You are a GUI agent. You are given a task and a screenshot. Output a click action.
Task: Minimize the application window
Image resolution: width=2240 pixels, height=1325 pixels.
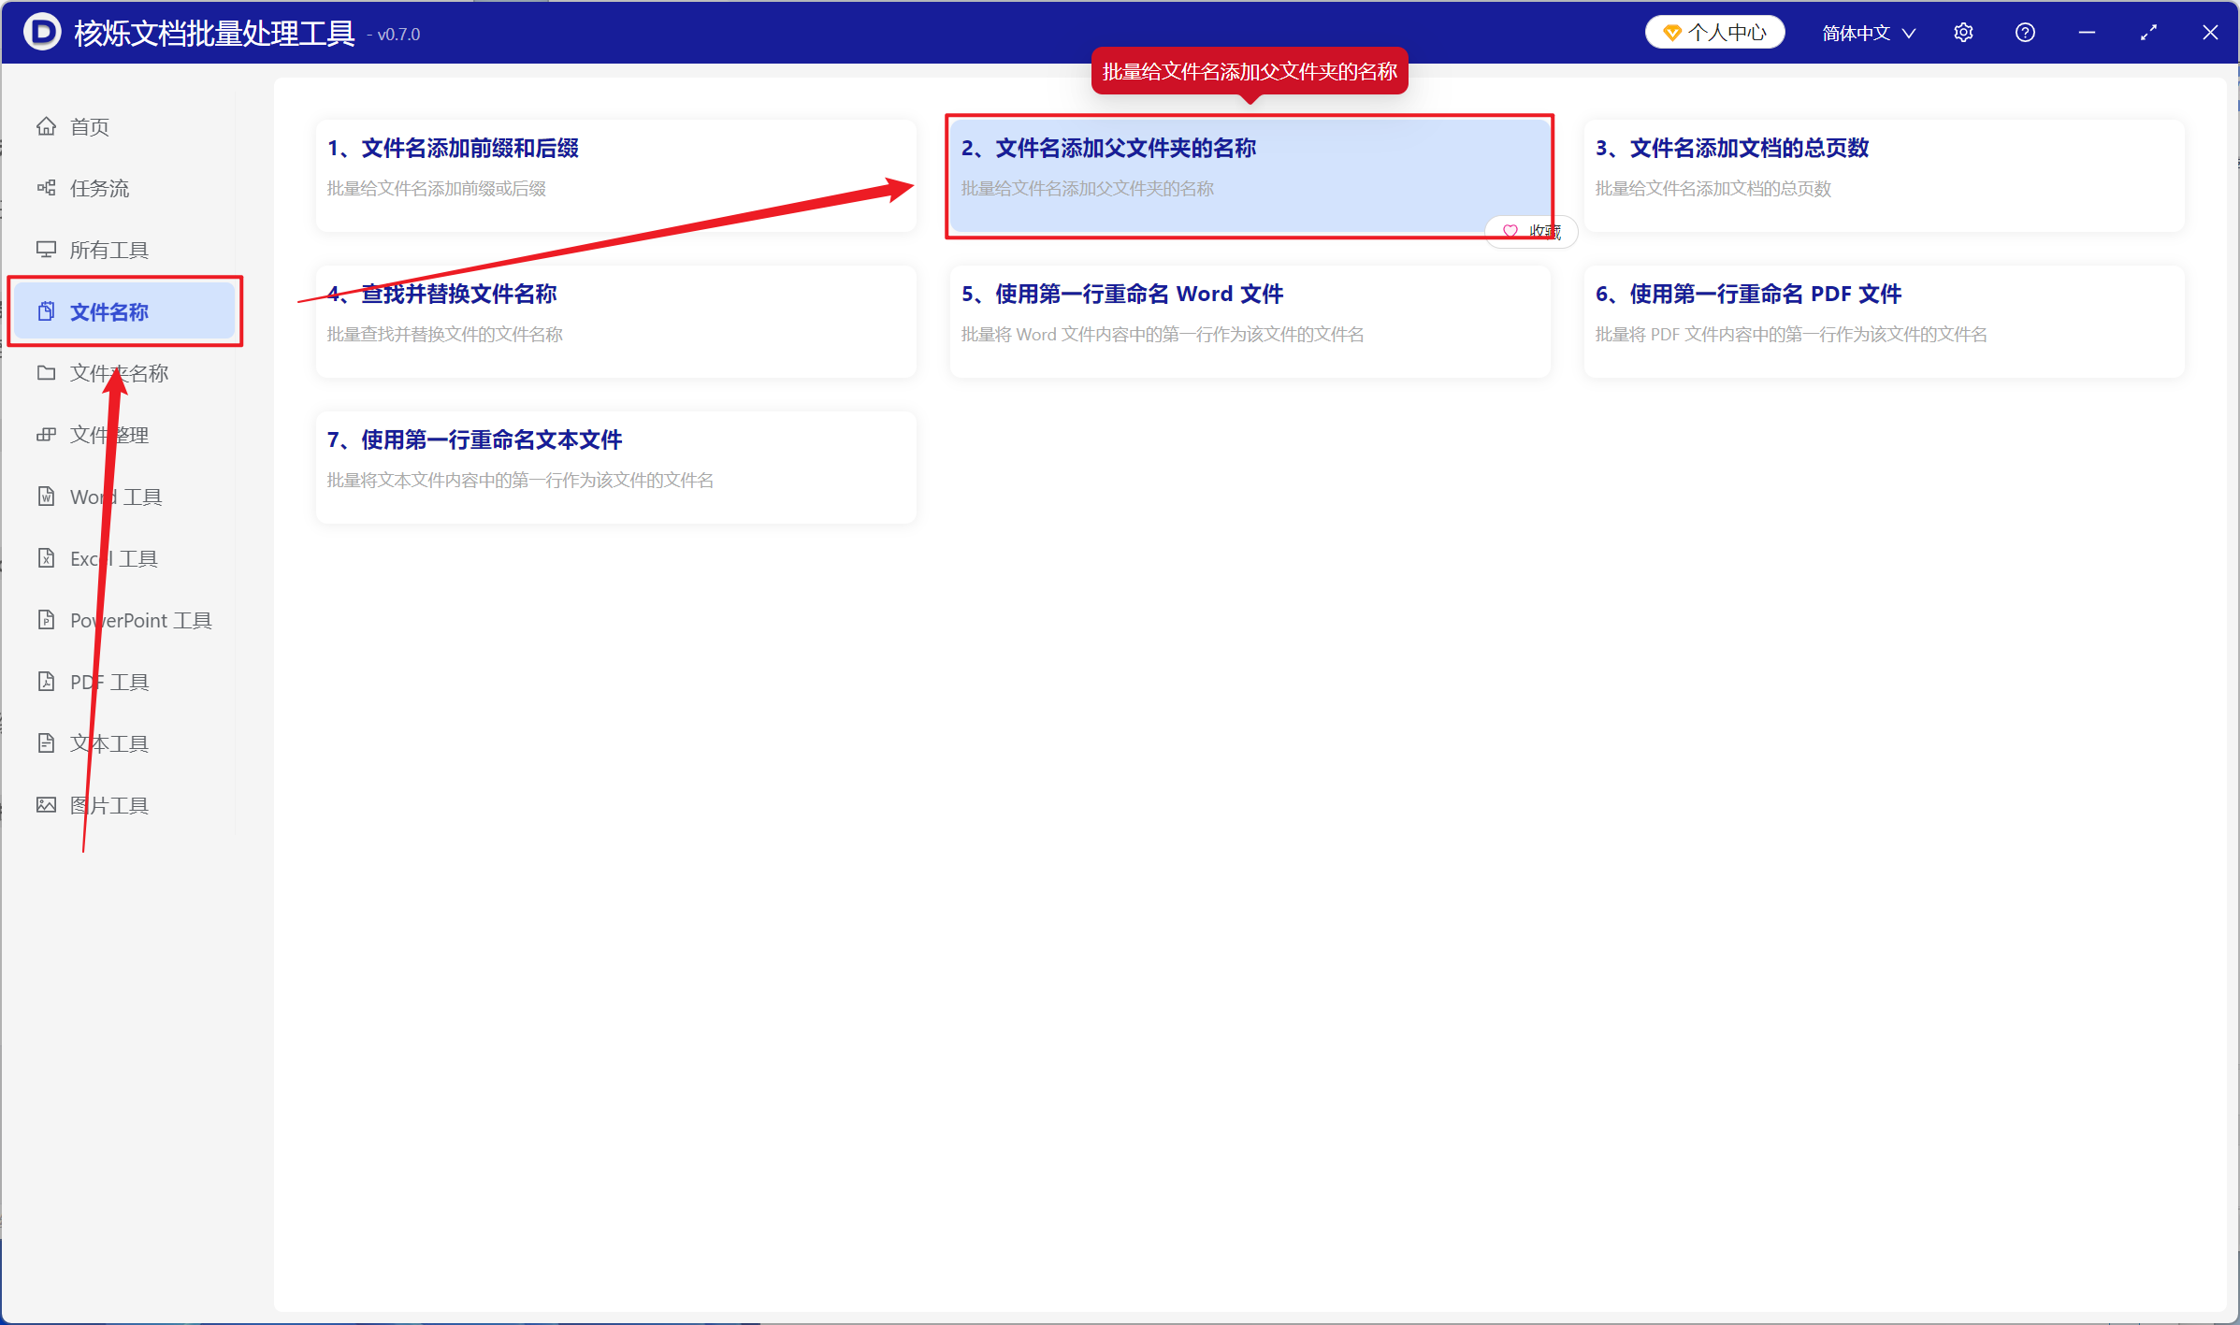(x=2087, y=33)
